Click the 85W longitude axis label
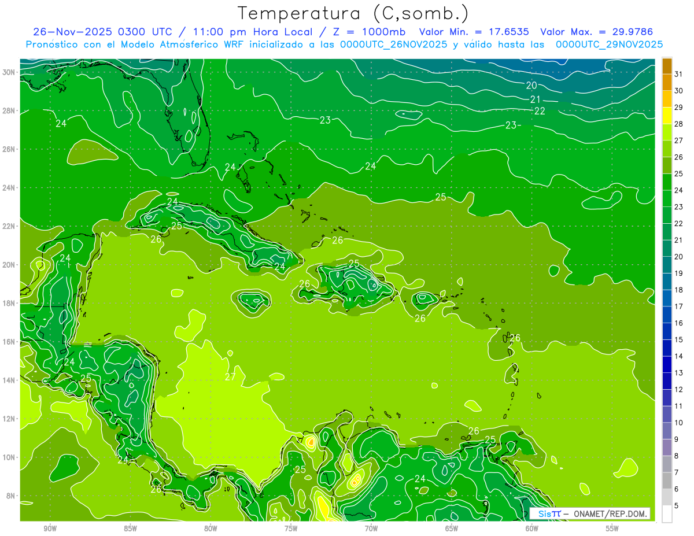Screen dimensions: 694x536 pyautogui.click(x=130, y=528)
